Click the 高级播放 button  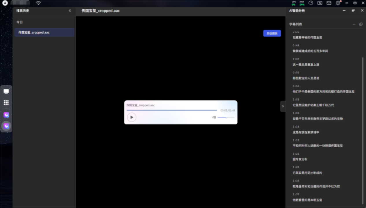pos(272,34)
